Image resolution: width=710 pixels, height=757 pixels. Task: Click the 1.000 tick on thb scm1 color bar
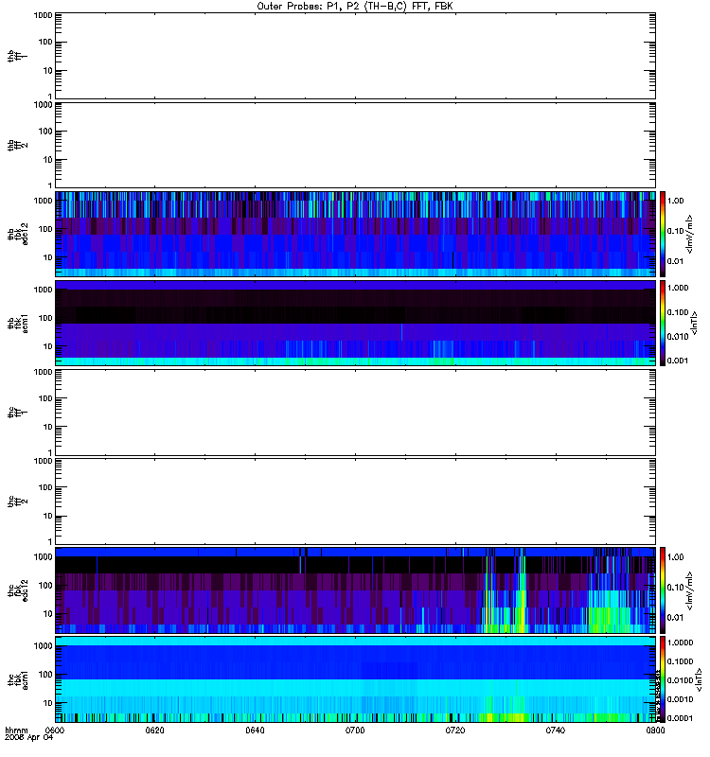pyautogui.click(x=678, y=288)
